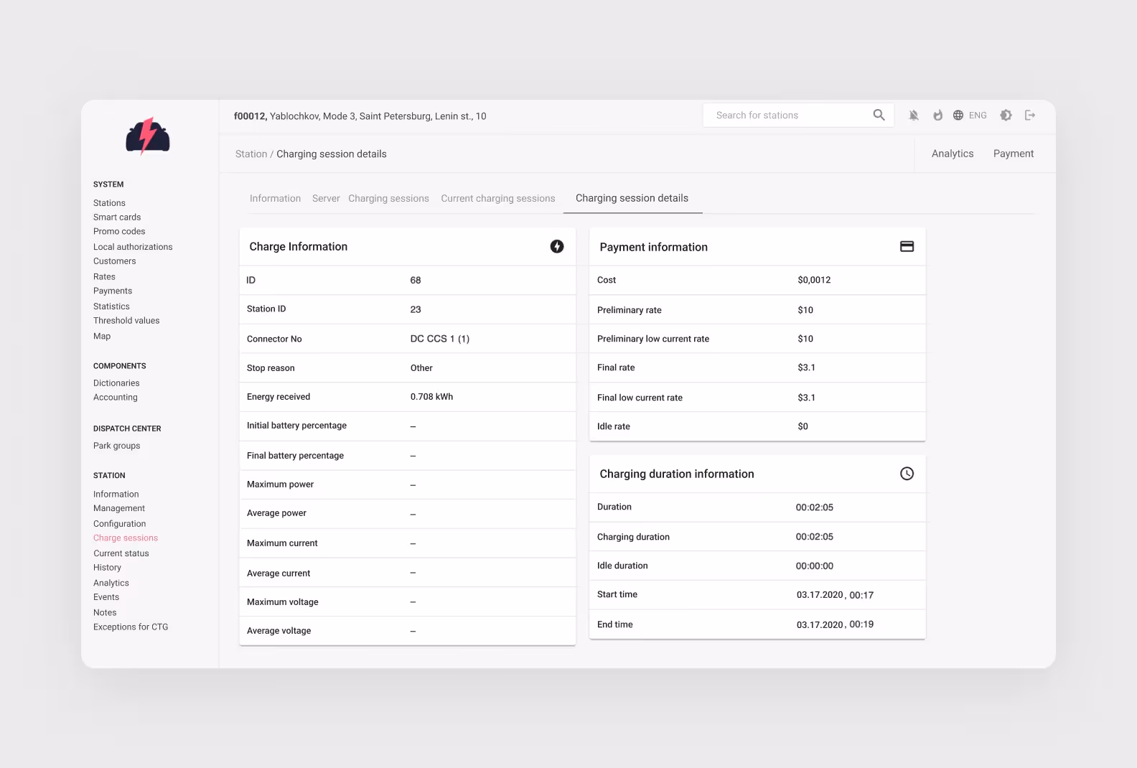The width and height of the screenshot is (1137, 768).
Task: Select Charging session details tab
Action: (632, 198)
